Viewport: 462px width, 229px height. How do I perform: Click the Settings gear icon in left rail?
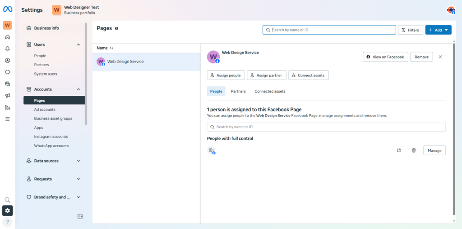(x=7, y=211)
